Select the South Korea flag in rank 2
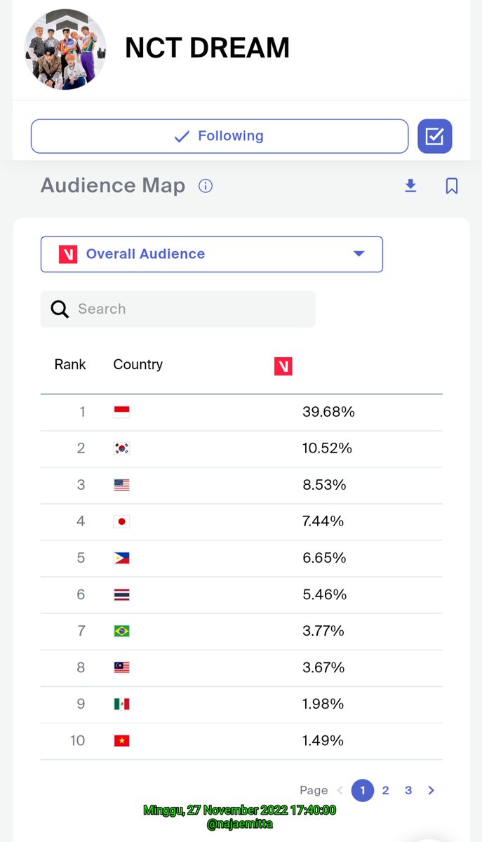The width and height of the screenshot is (482, 842). click(121, 448)
